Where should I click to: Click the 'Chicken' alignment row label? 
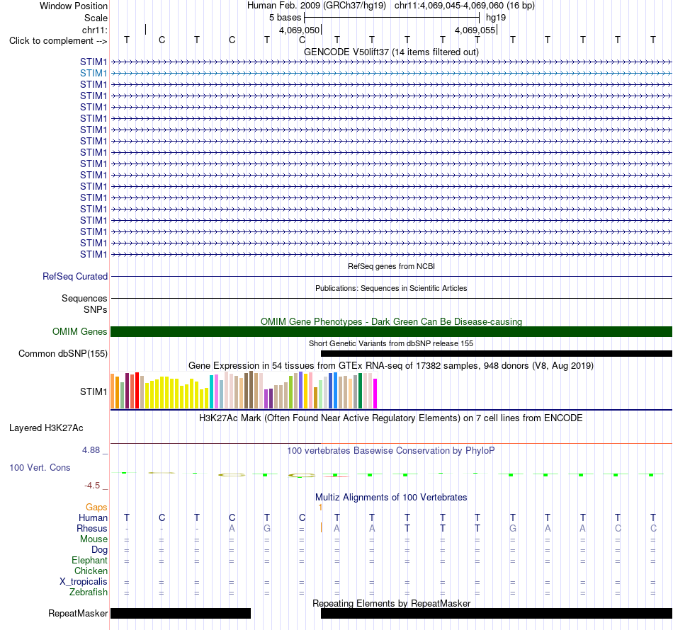coord(91,571)
